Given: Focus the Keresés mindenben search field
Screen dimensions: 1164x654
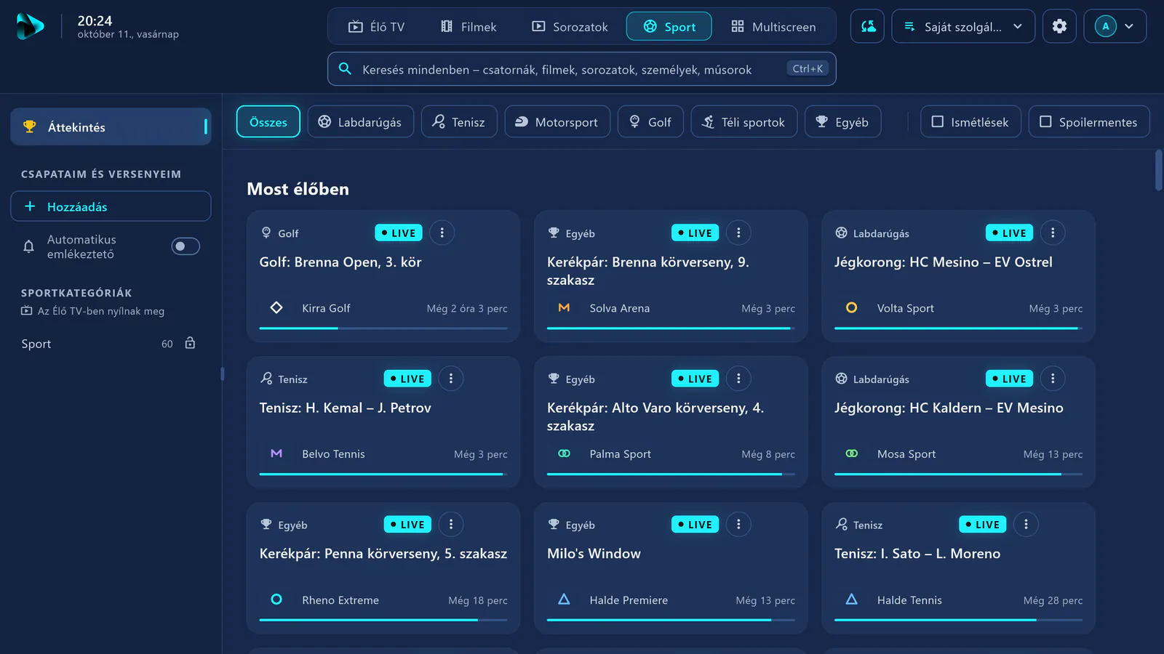Looking at the screenshot, I should click(581, 69).
